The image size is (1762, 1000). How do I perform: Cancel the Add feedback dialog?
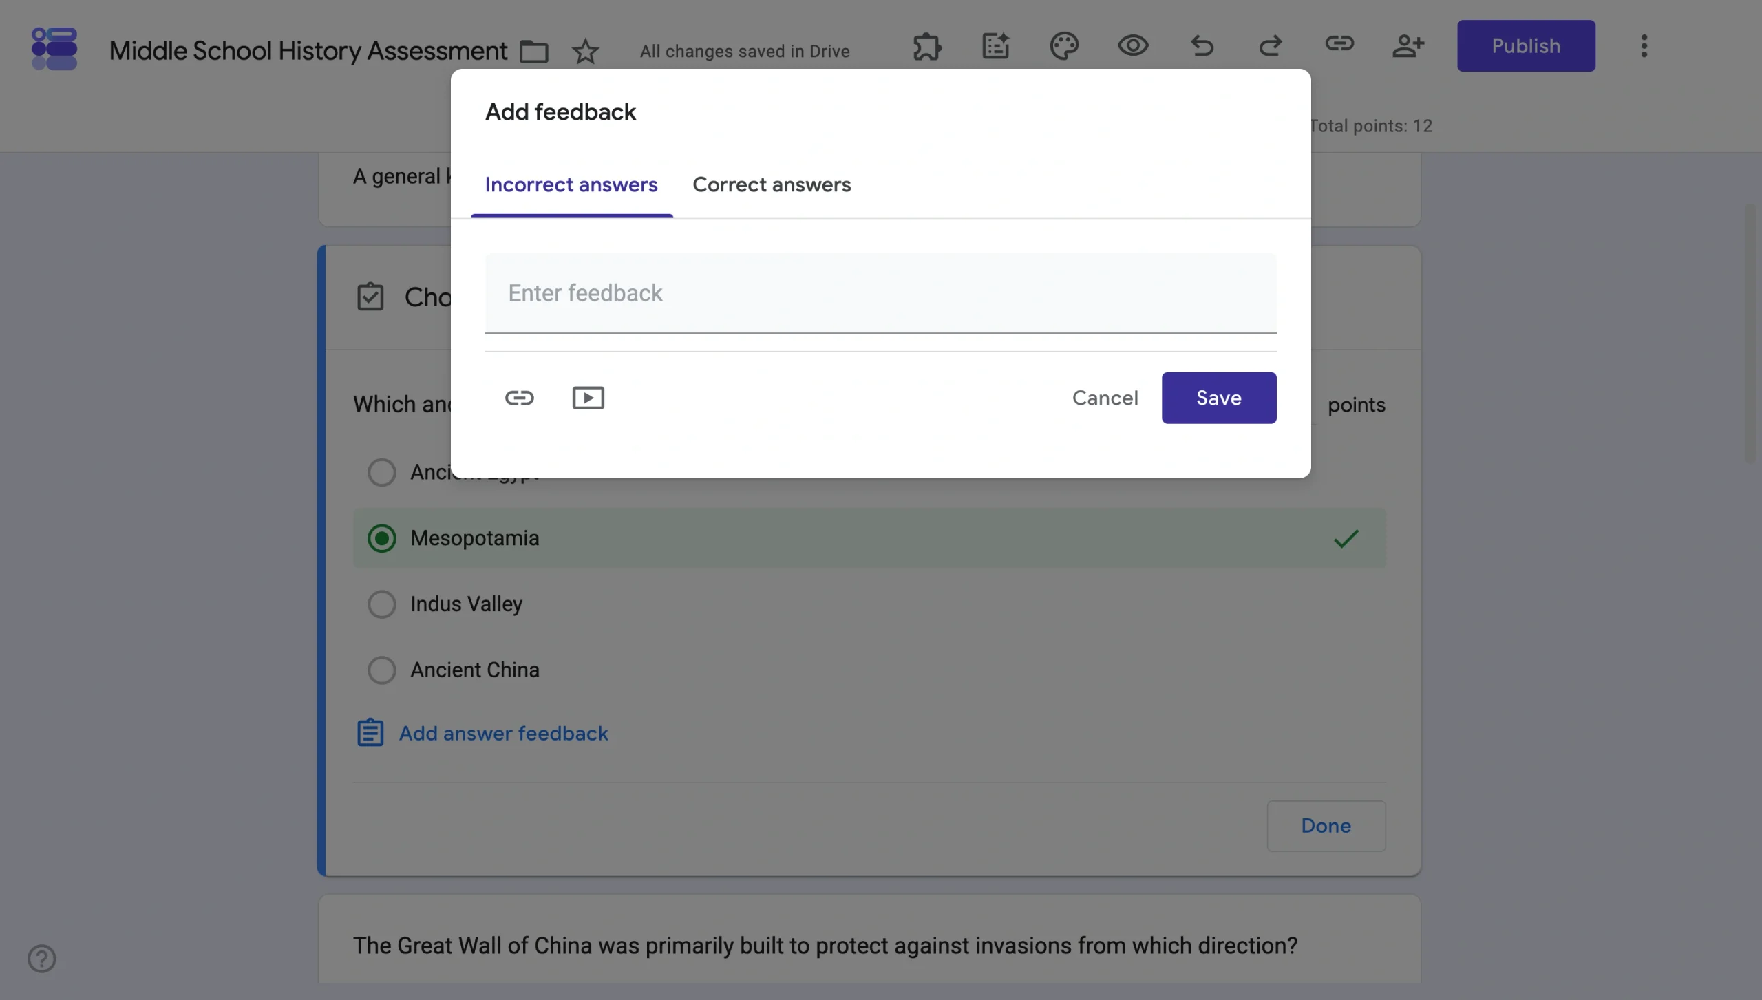coord(1105,398)
